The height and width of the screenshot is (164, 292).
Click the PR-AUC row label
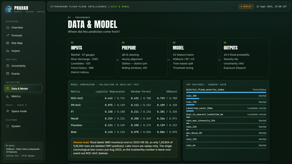[x=76, y=105]
